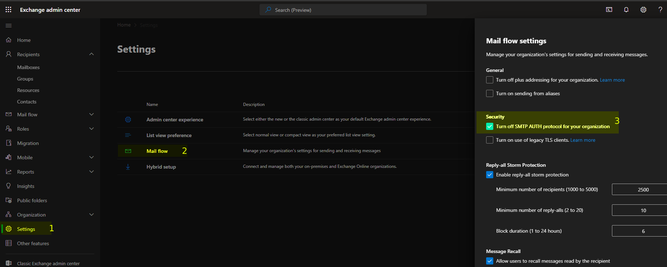Viewport: 667px width, 267px height.
Task: Open Admin center experience setting
Action: (175, 120)
